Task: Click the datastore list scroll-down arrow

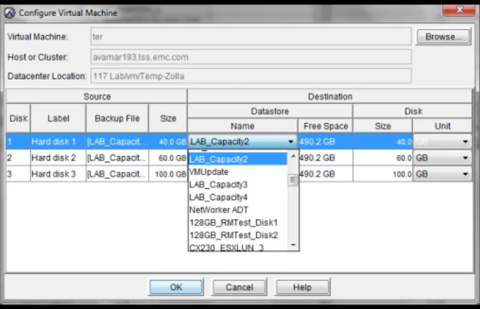Action: (x=294, y=245)
